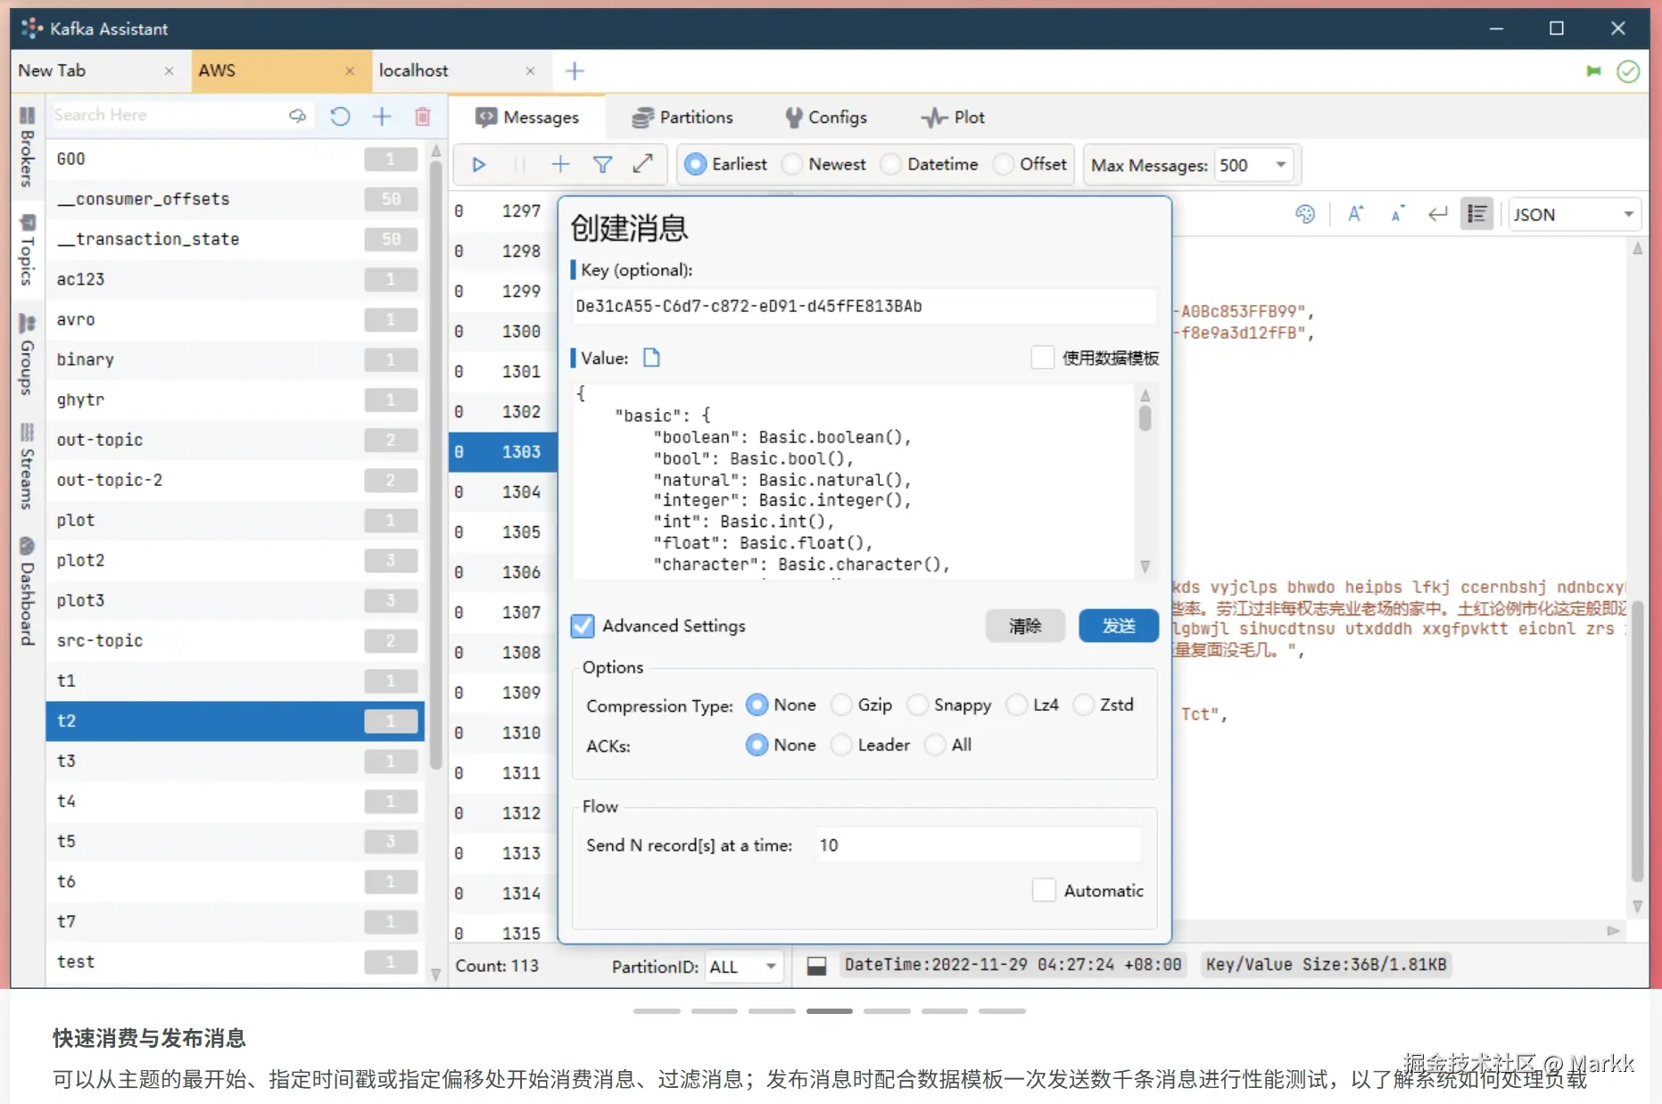The image size is (1662, 1104).
Task: Click the expand arrows icon in toolbar
Action: coord(643,164)
